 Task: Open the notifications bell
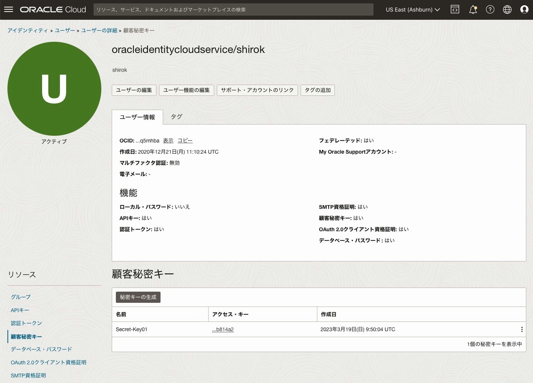472,9
